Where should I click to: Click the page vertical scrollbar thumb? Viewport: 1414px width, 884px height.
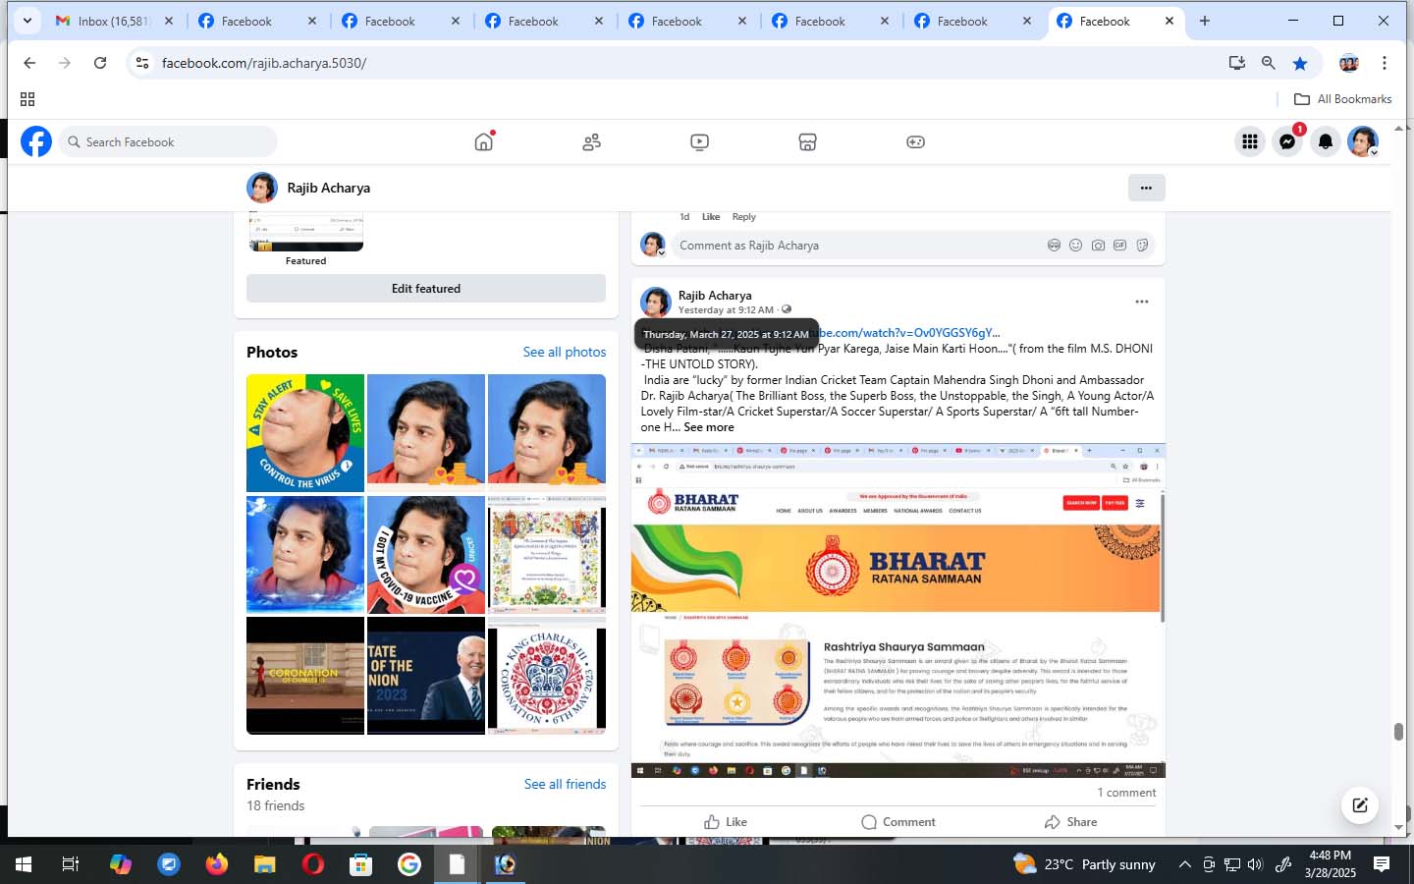pyautogui.click(x=1398, y=732)
